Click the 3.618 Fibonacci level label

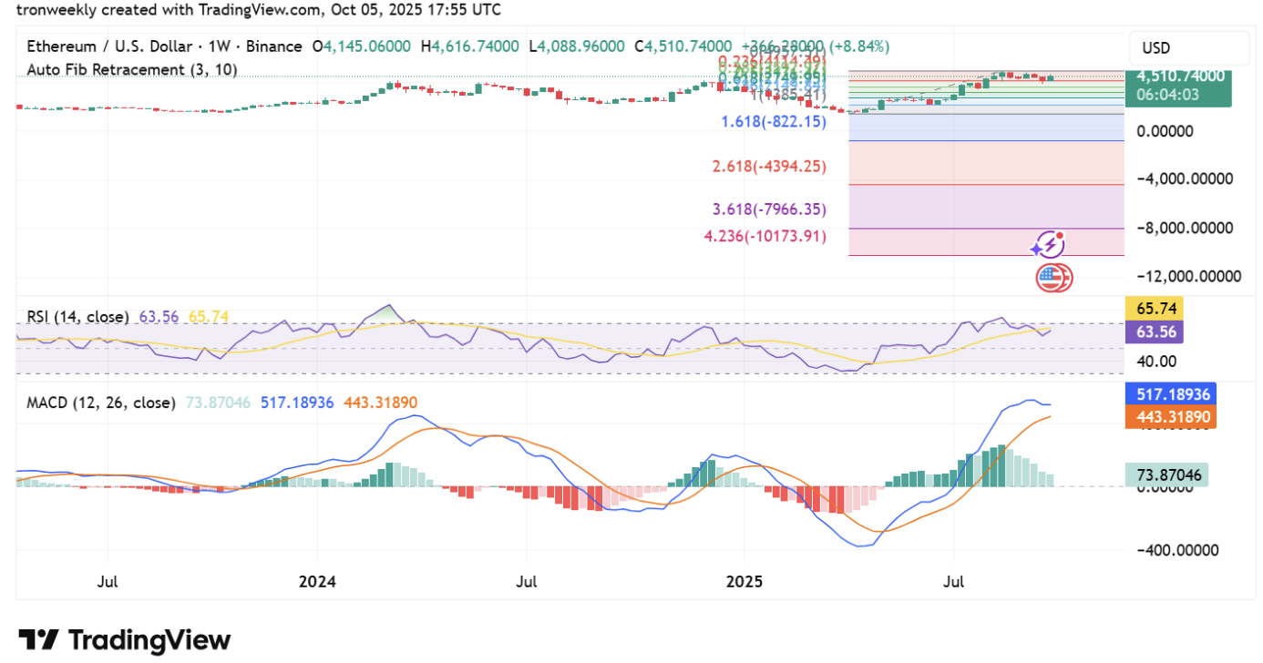click(x=768, y=209)
